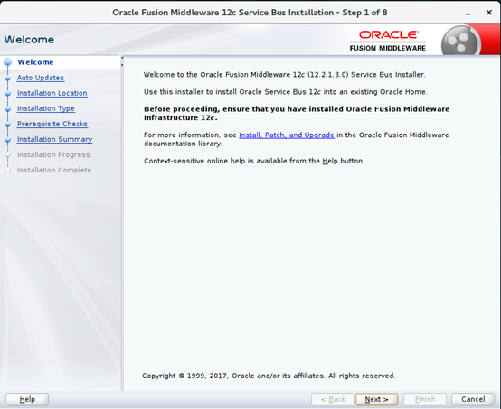Click the Welcome step bullet icon
Screen dimensions: 501x409
click(x=8, y=62)
